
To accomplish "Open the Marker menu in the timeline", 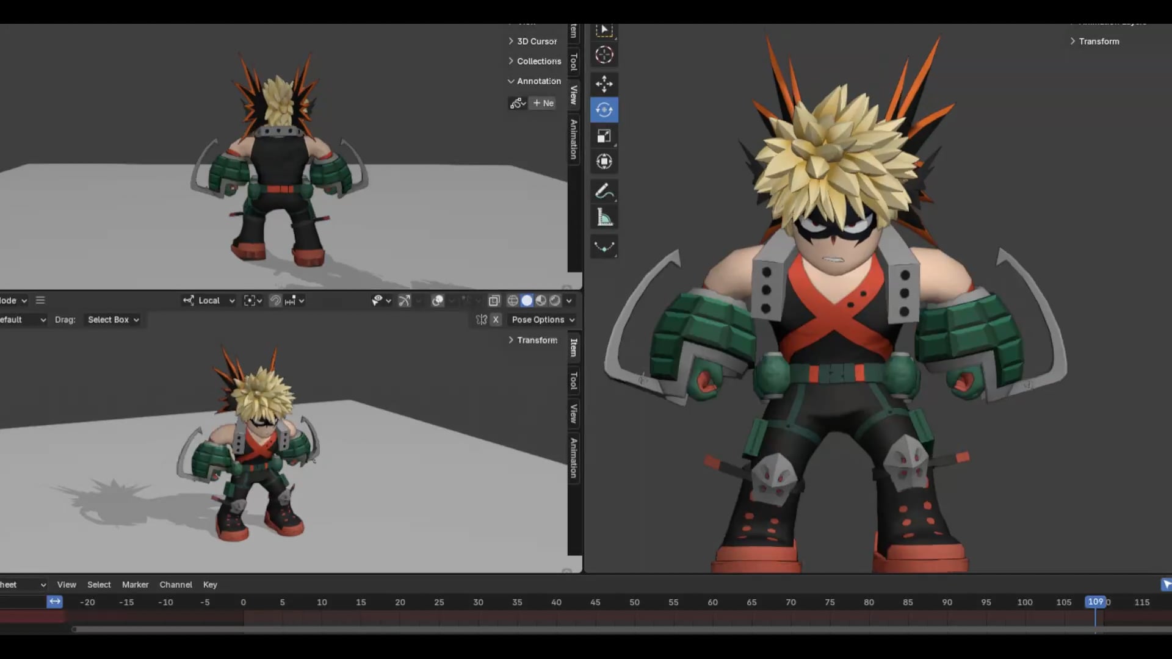I will point(135,584).
